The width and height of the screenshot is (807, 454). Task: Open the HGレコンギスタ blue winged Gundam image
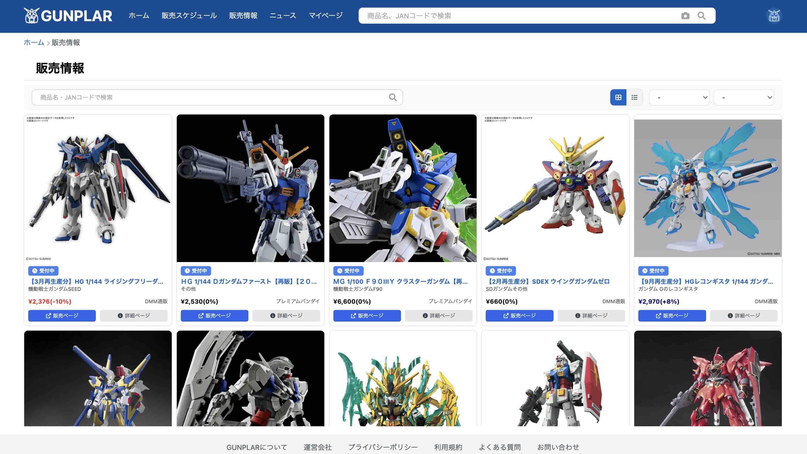[x=708, y=188]
